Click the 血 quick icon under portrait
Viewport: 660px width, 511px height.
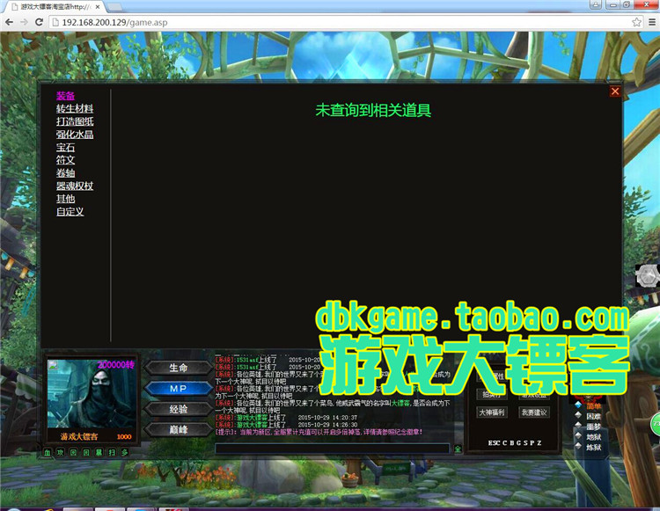48,453
